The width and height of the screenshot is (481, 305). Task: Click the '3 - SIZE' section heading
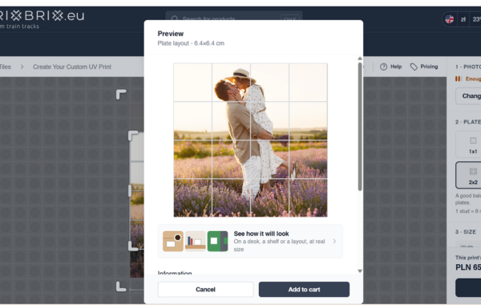[x=466, y=232]
